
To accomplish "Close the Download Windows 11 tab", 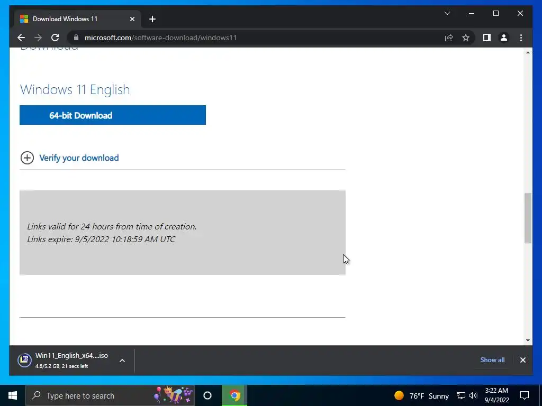I will point(132,19).
